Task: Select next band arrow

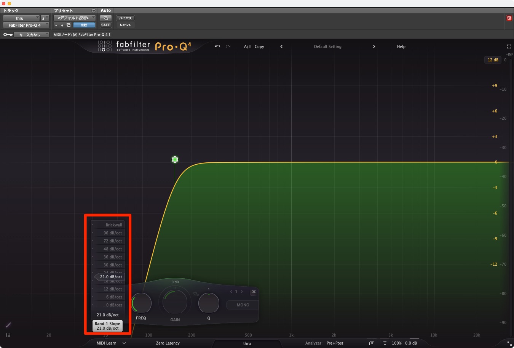Action: click(x=241, y=292)
